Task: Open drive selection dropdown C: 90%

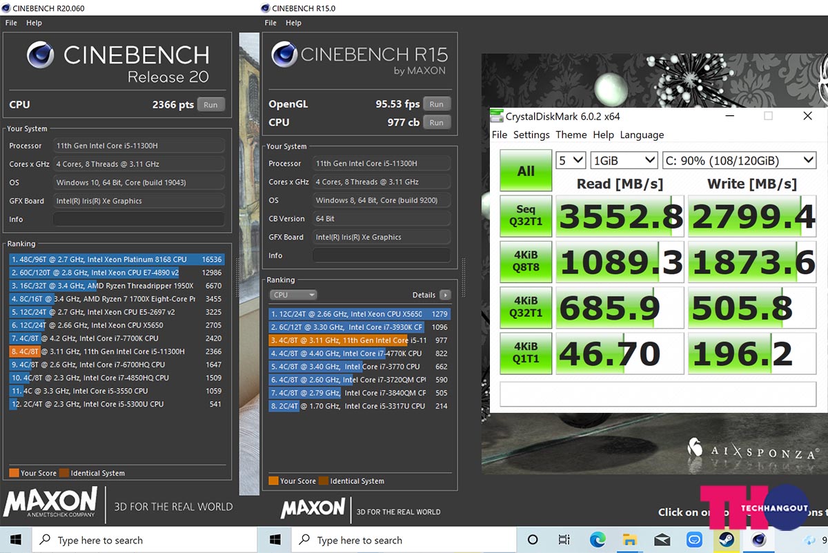Action: pyautogui.click(x=739, y=160)
